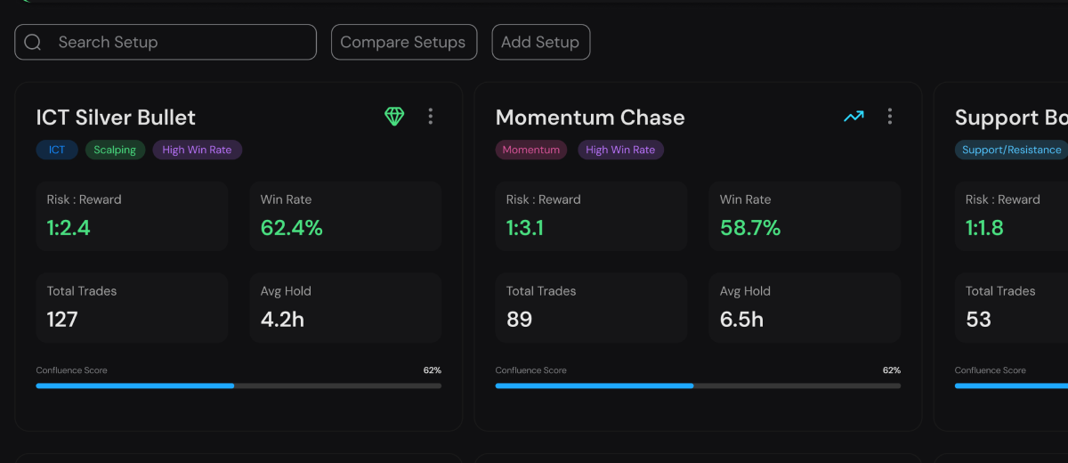
Task: Click the 62.4% Win Rate stat tile
Action: [x=345, y=216]
